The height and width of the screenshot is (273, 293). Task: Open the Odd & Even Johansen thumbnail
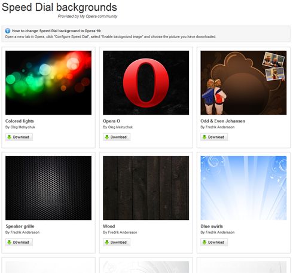coord(243,82)
